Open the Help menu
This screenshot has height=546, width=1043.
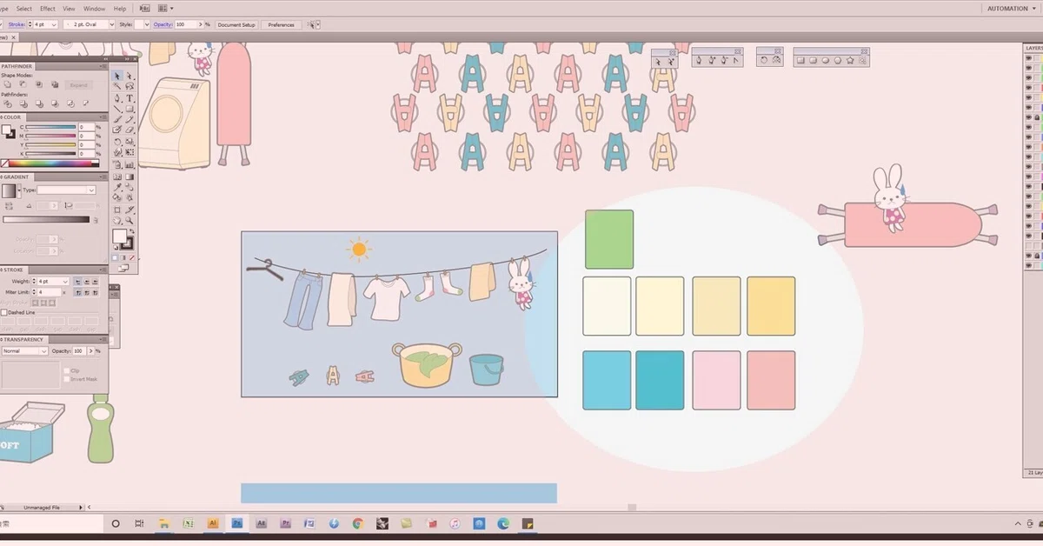click(120, 9)
